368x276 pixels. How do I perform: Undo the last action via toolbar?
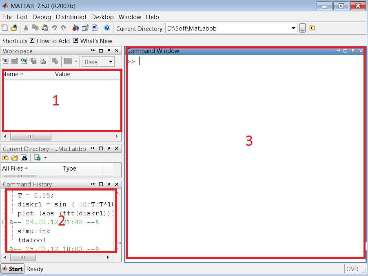coord(54,28)
